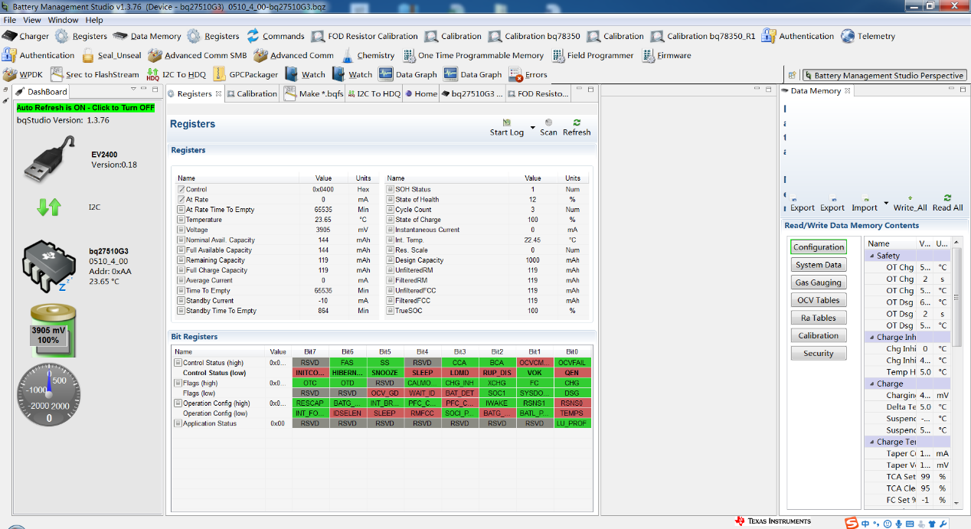This screenshot has height=529, width=971.
Task: Toggle checkbox beside Voltage register
Action: 181,230
